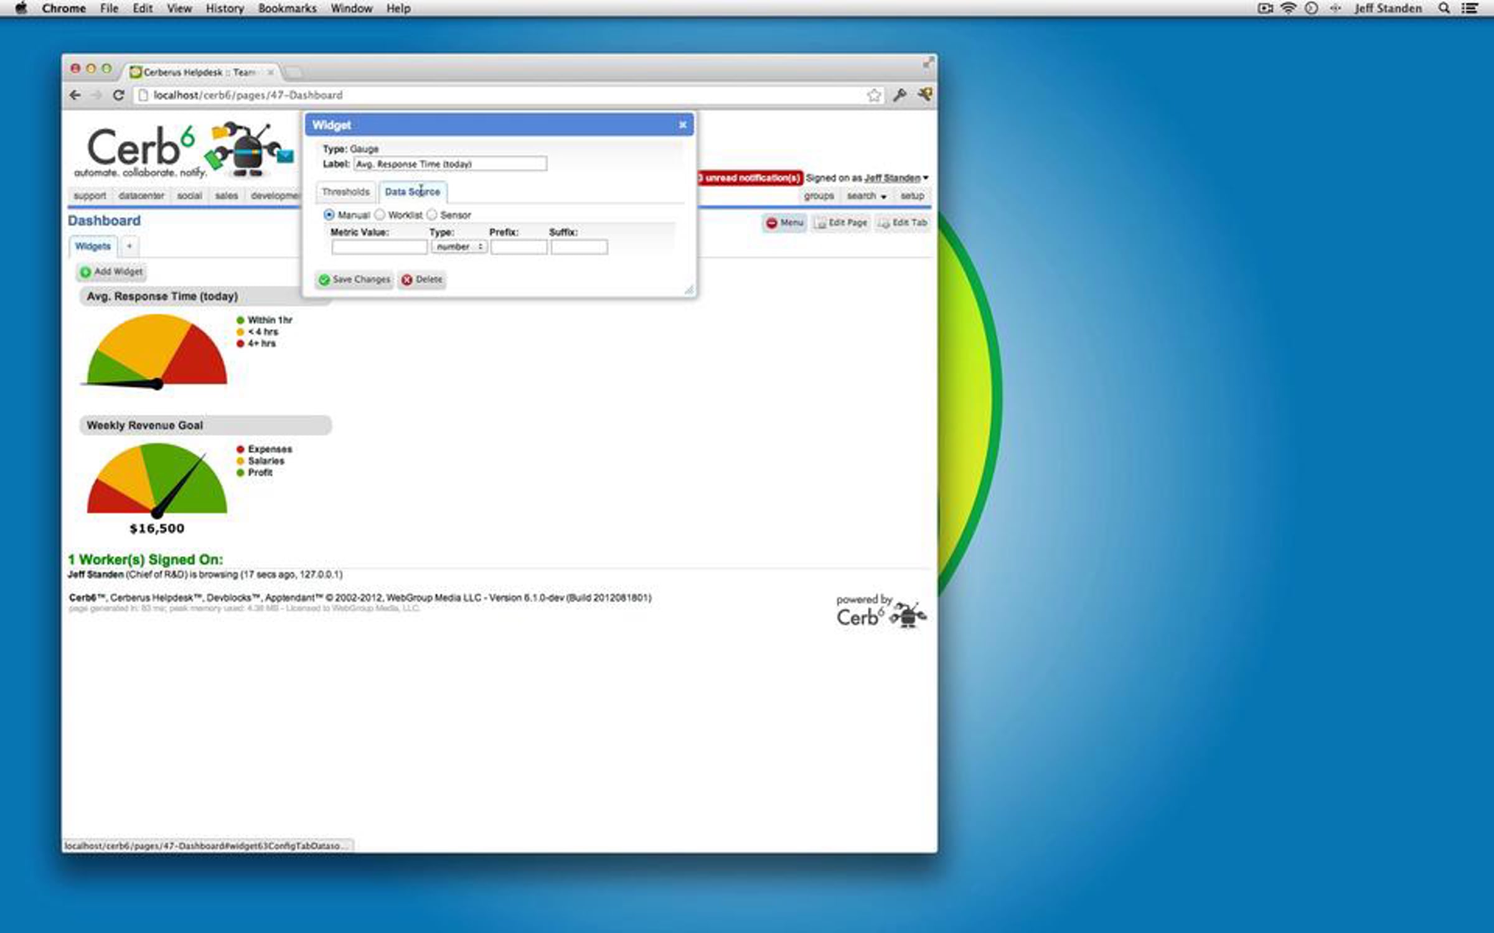This screenshot has width=1494, height=933.
Task: Click the Metric Value input field
Action: [x=379, y=247]
